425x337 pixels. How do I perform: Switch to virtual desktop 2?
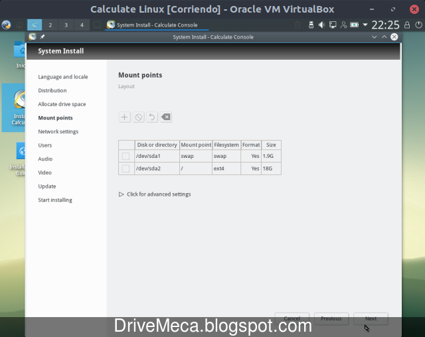(50, 25)
